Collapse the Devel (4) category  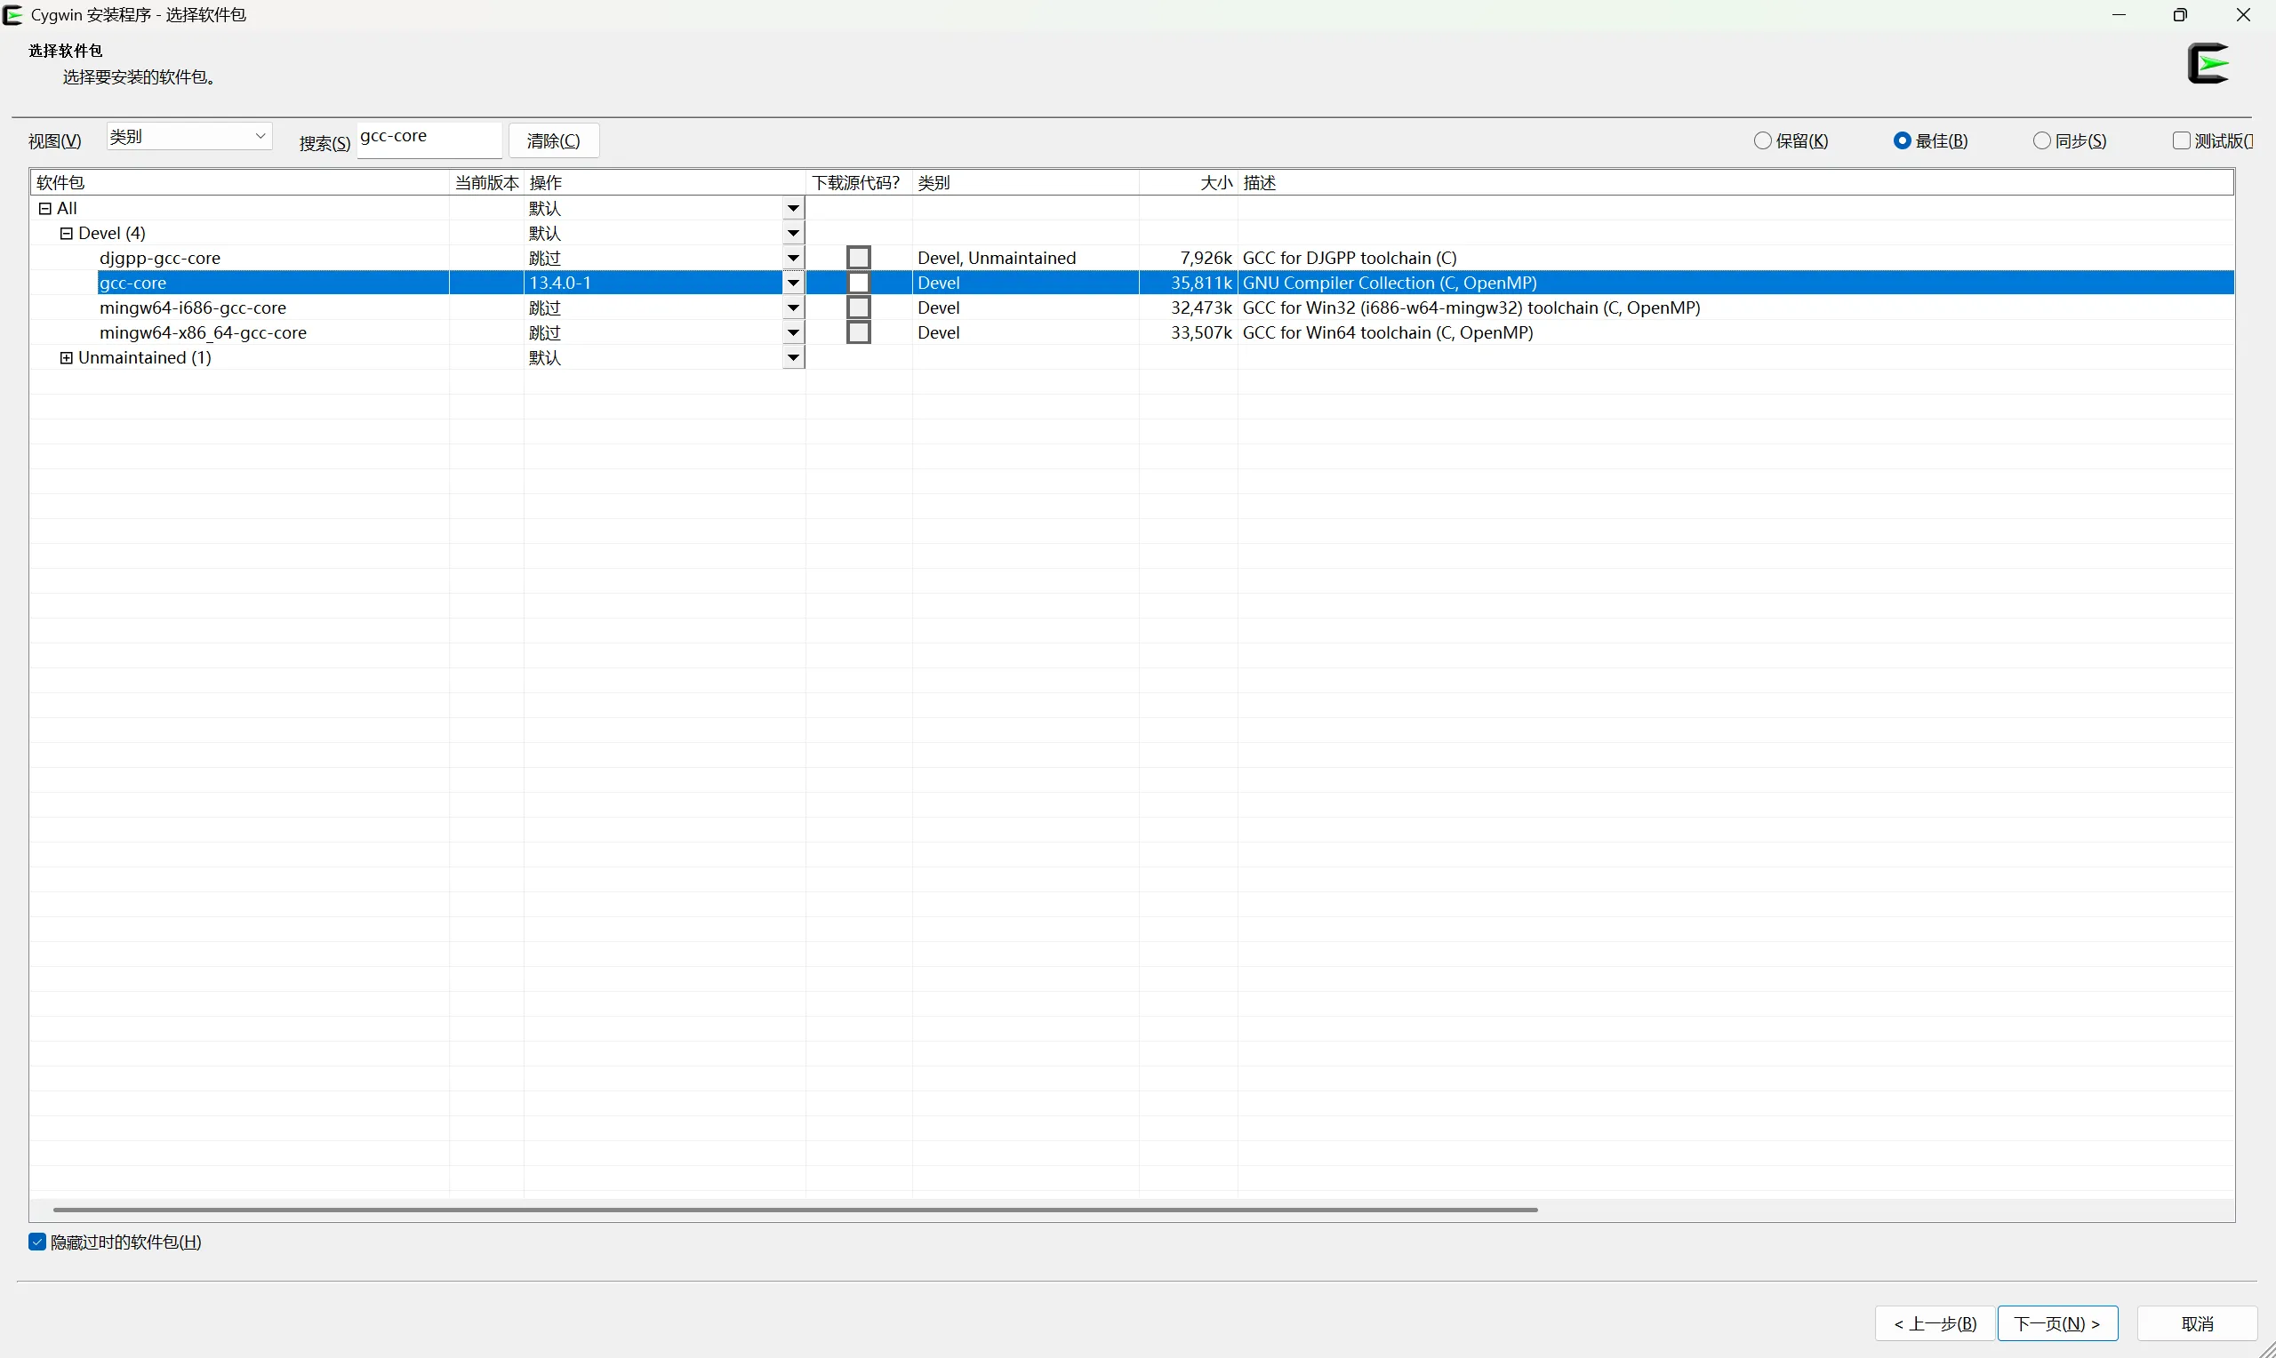66,234
